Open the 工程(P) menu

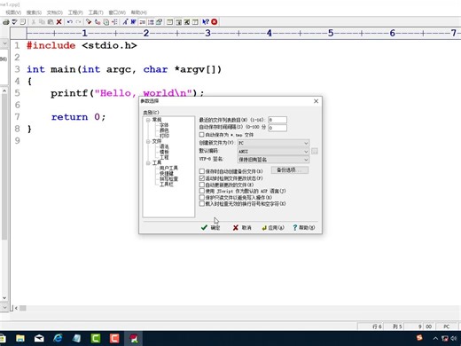(x=75, y=12)
